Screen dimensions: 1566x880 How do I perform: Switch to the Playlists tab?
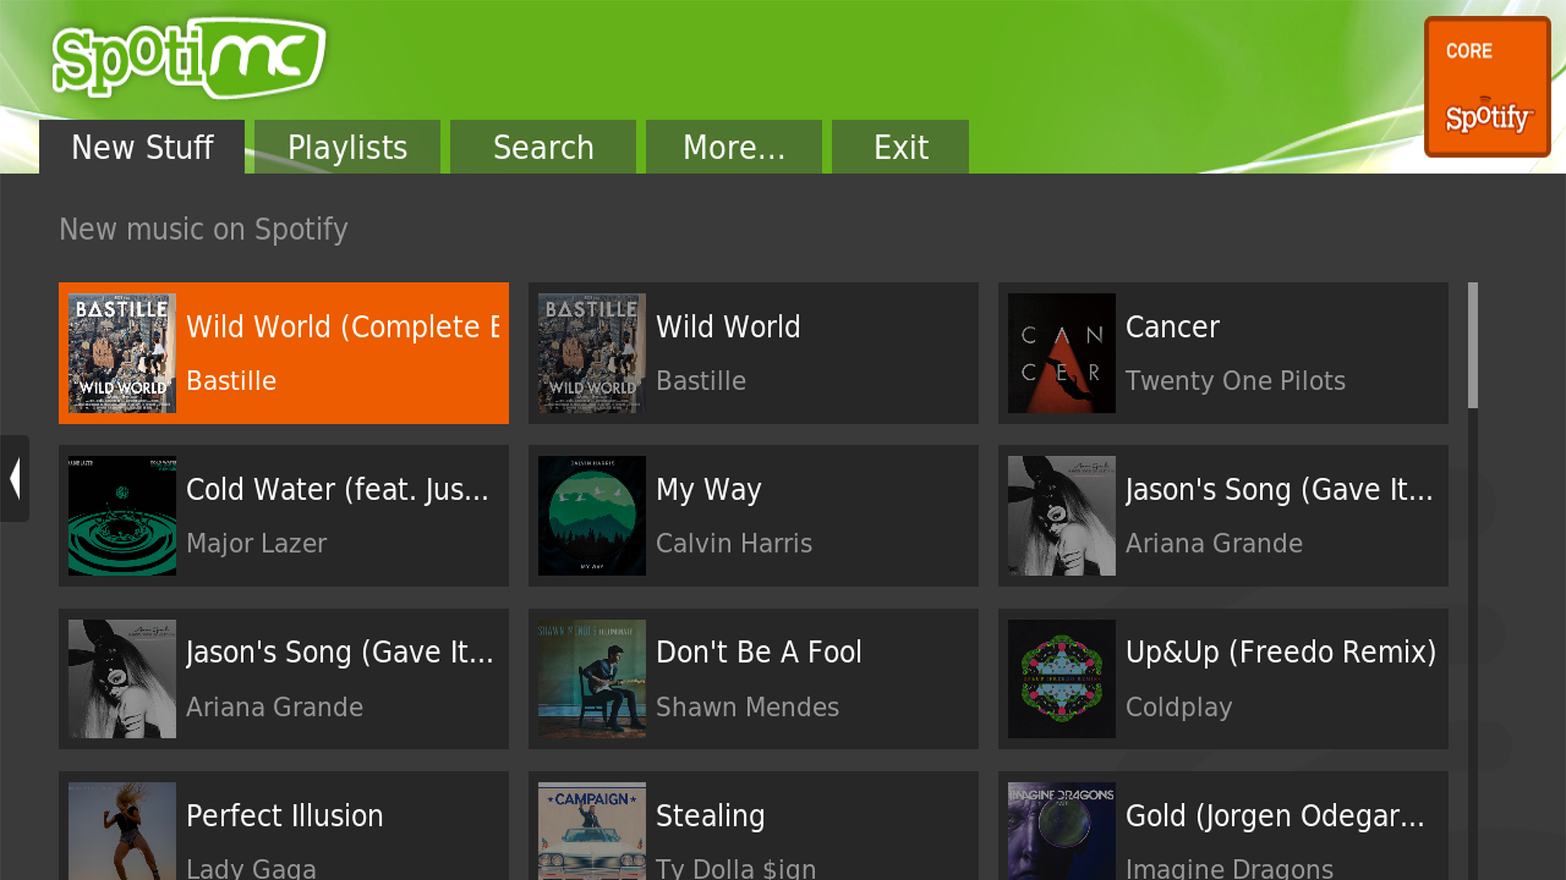(347, 147)
